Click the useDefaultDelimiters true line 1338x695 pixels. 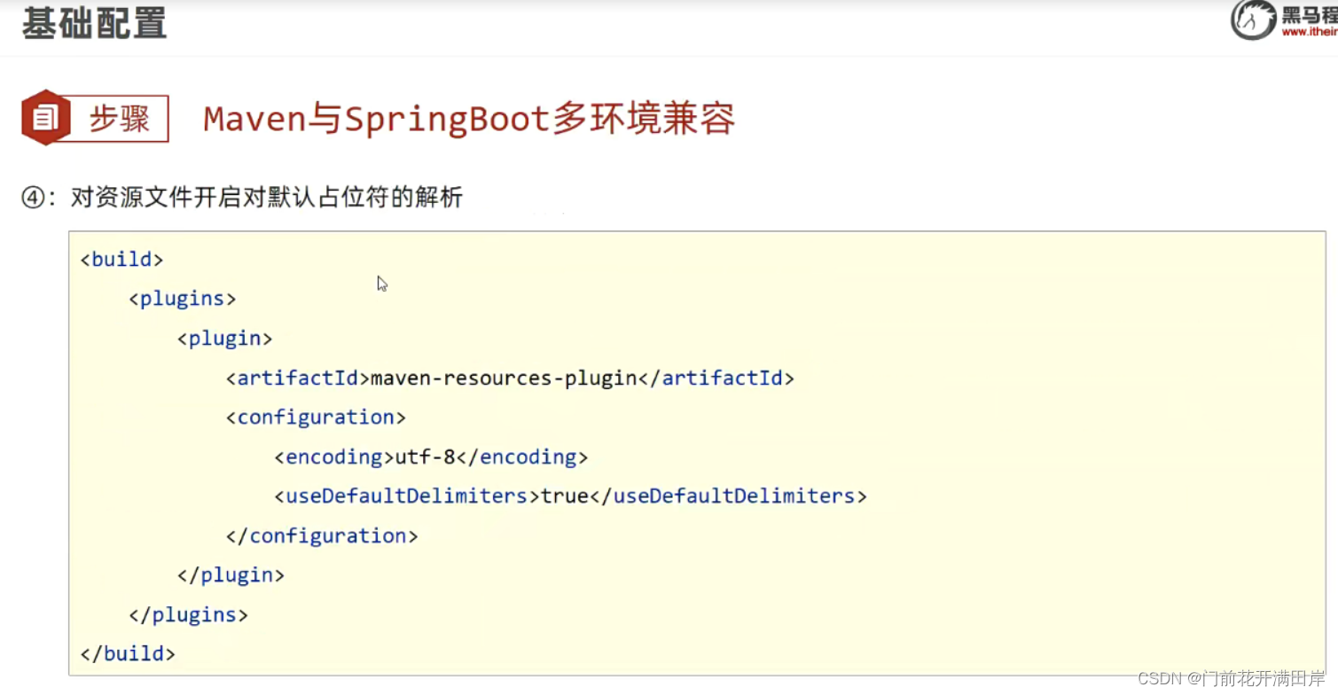[570, 496]
